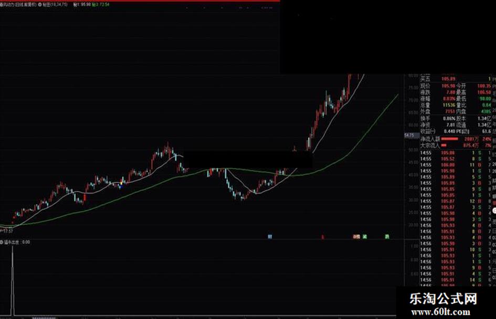Click the rightmost green event marker below chart
This screenshot has height=319, width=496.
(387, 237)
